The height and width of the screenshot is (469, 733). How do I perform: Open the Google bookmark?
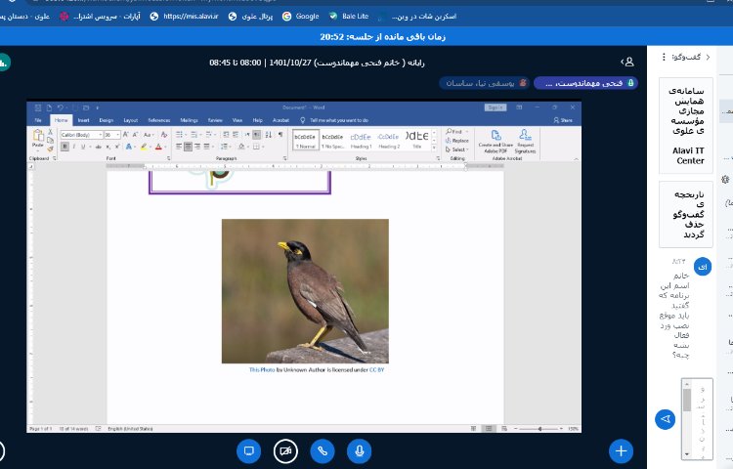click(301, 16)
